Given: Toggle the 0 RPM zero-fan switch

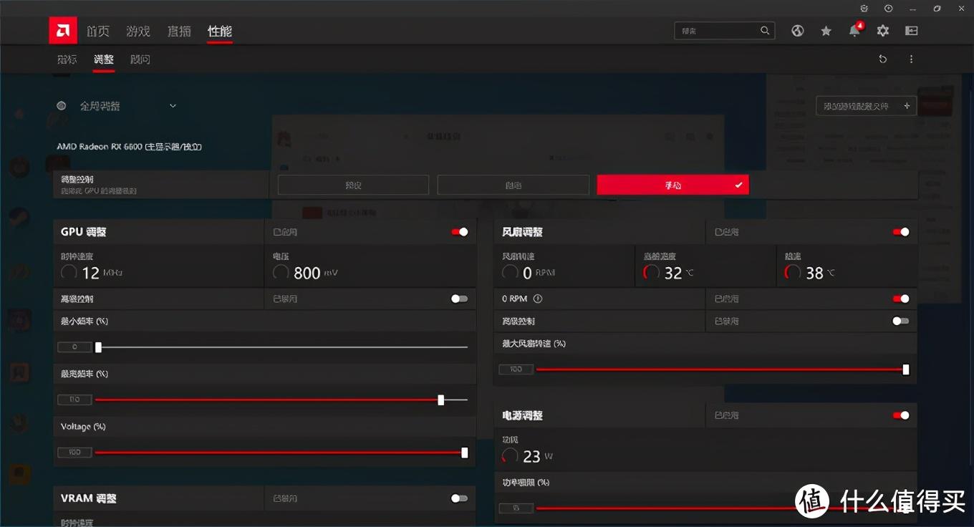Looking at the screenshot, I should coord(901,299).
